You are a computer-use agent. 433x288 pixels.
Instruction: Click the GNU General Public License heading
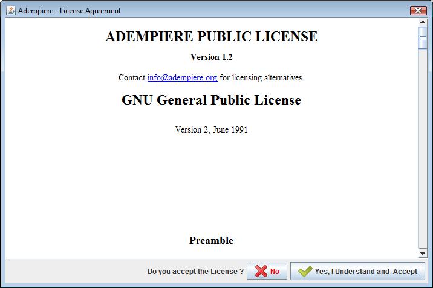click(x=211, y=100)
